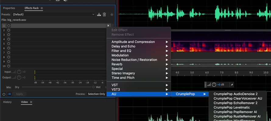Screen dimensions: 271x121
Task: Pin the floating volume HUD
Action: click(x=232, y=85)
